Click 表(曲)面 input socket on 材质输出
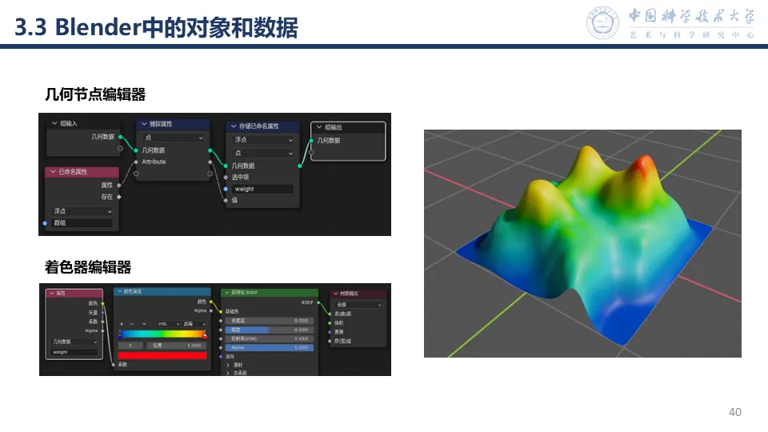Image resolution: width=768 pixels, height=432 pixels. tap(330, 314)
